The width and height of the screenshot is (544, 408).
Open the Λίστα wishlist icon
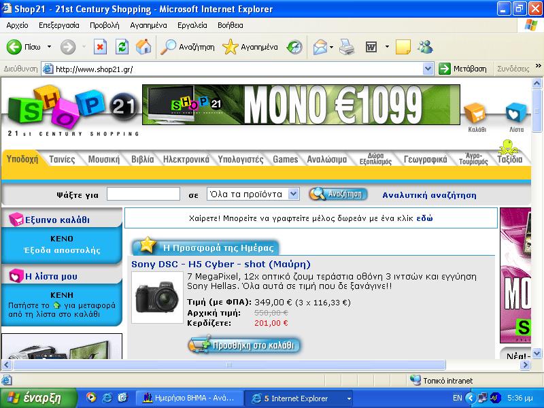[516, 115]
